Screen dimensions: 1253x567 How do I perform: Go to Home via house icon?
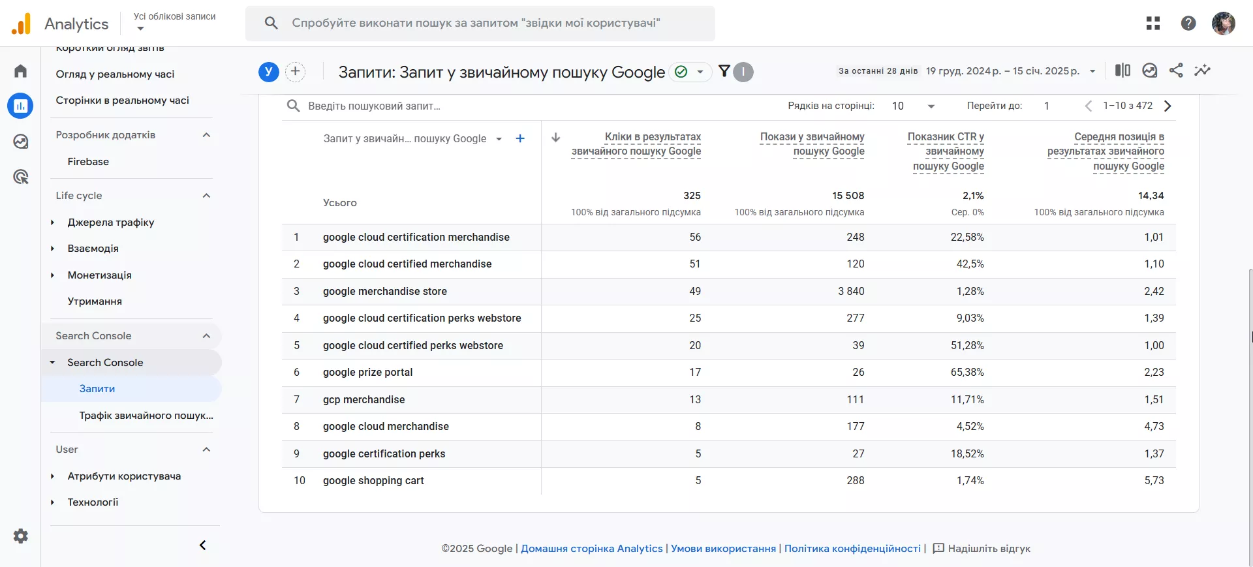tap(21, 70)
